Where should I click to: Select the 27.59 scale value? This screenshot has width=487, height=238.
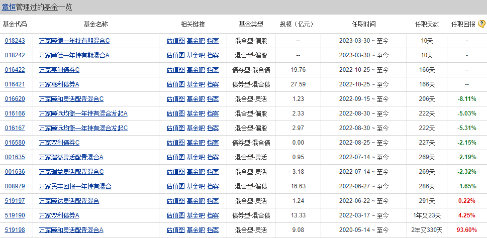(298, 84)
